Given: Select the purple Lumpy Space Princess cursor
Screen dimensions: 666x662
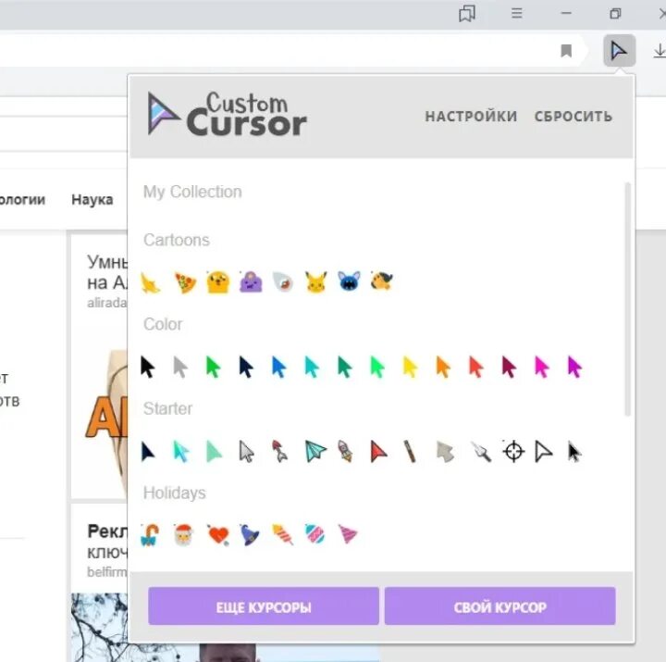Looking at the screenshot, I should (251, 281).
